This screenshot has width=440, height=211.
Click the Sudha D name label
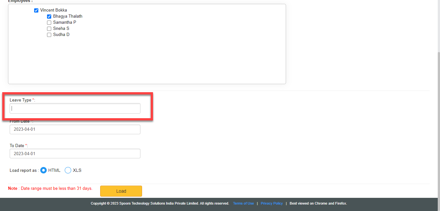click(61, 35)
